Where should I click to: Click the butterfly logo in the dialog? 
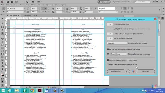[x=133, y=72]
